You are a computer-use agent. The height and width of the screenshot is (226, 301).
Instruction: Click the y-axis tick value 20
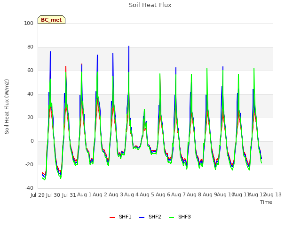pyautogui.click(x=30, y=117)
